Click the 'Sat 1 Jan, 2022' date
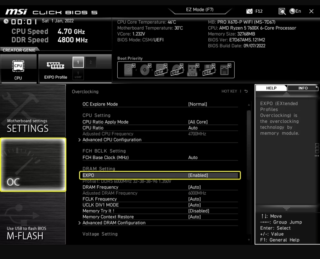This screenshot has height=259, width=320. pos(57,21)
